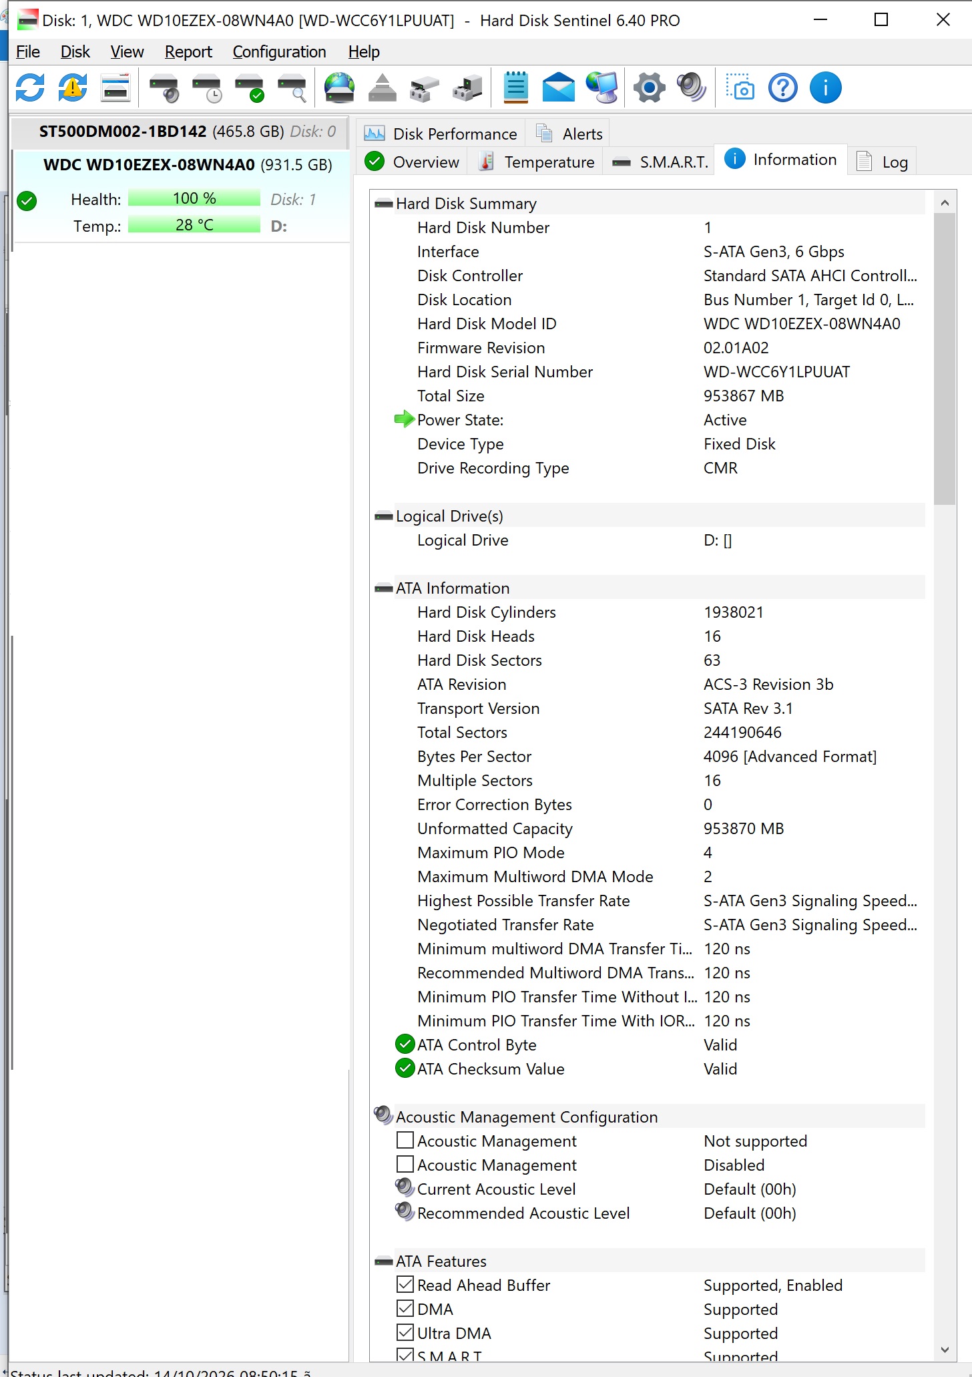Collapse the Acoustic Management Configuration section
The width and height of the screenshot is (972, 1377).
[x=384, y=1116]
